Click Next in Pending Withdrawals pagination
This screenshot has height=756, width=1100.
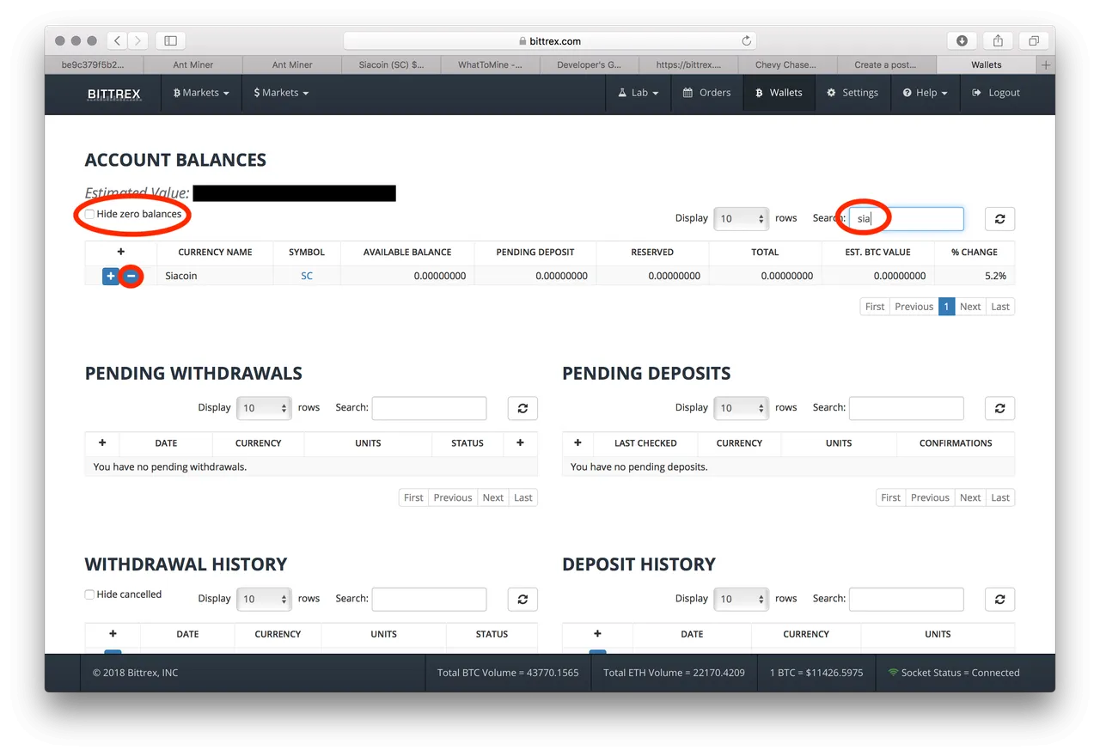coord(493,497)
